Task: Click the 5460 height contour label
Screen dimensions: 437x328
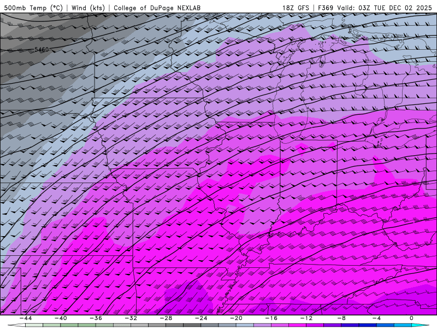Action: click(42, 49)
